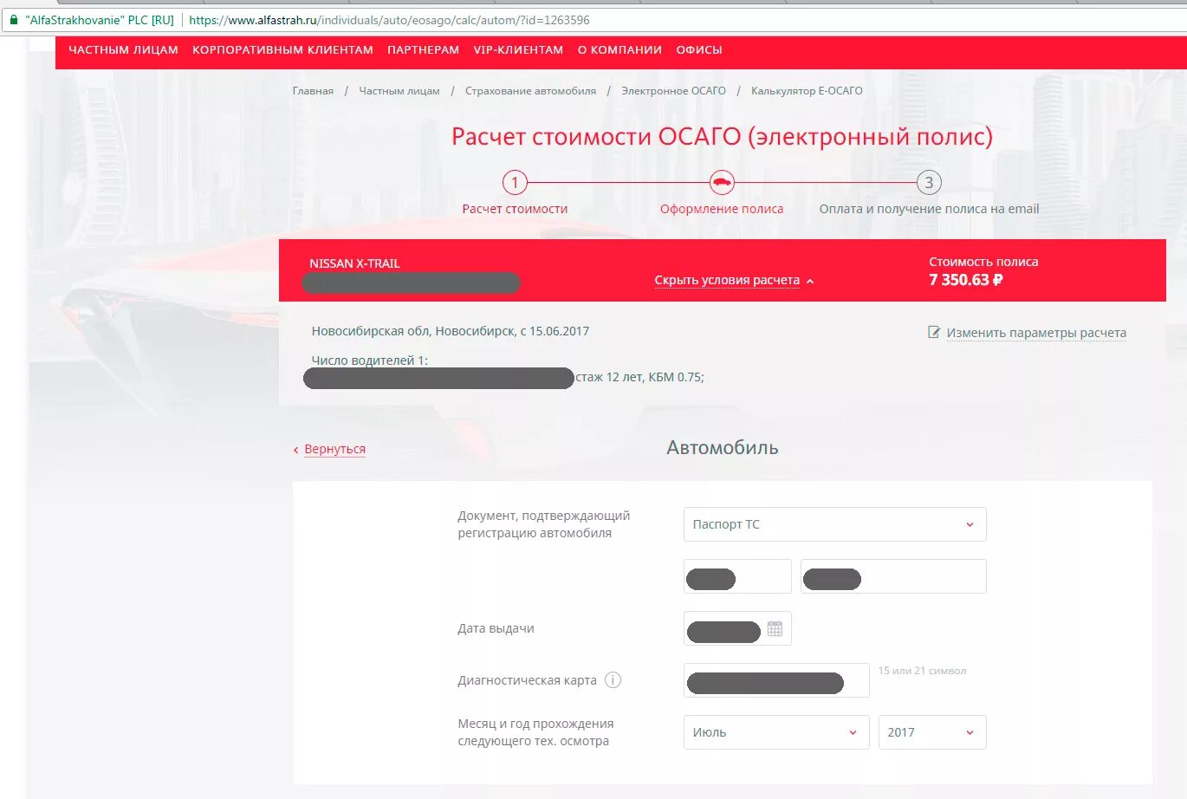Click the Вернуться back link
1187x799 pixels.
click(334, 449)
